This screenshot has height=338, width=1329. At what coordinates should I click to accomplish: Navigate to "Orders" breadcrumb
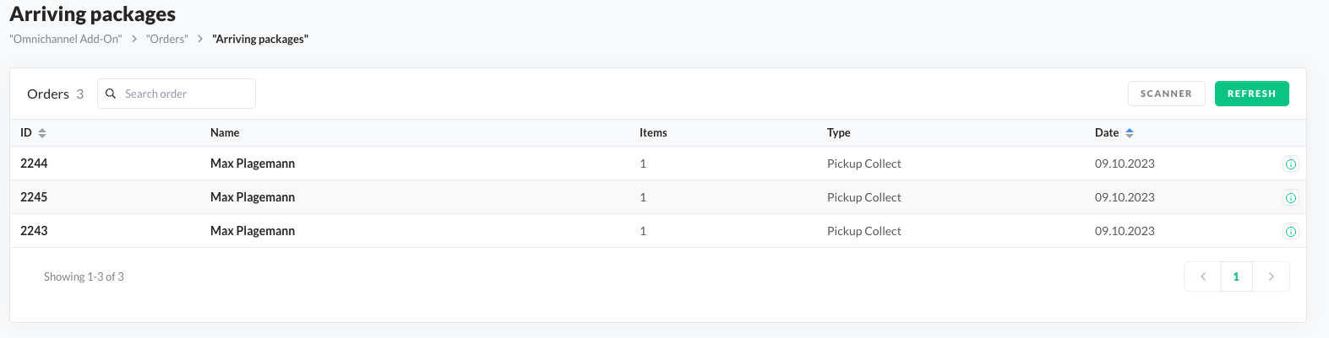point(167,39)
